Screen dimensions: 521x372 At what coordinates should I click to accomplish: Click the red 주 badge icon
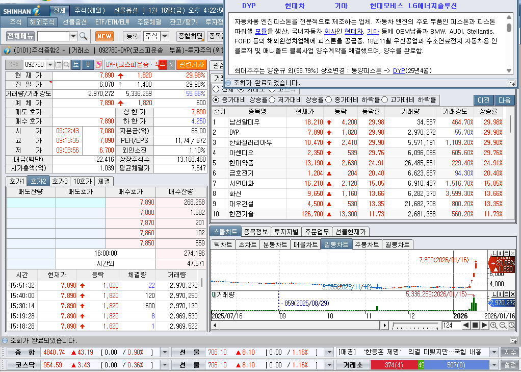pos(163,64)
